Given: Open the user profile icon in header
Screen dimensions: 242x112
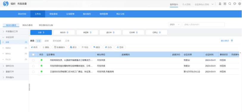Looking at the screenshot, I should (x=220, y=4).
